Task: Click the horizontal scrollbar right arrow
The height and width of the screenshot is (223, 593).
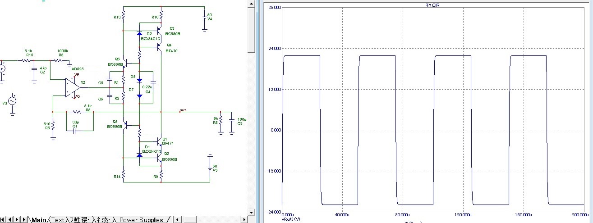Action: [x=244, y=220]
